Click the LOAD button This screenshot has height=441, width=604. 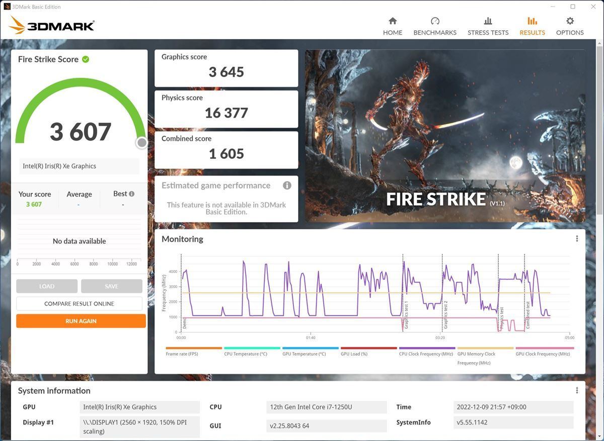point(47,286)
